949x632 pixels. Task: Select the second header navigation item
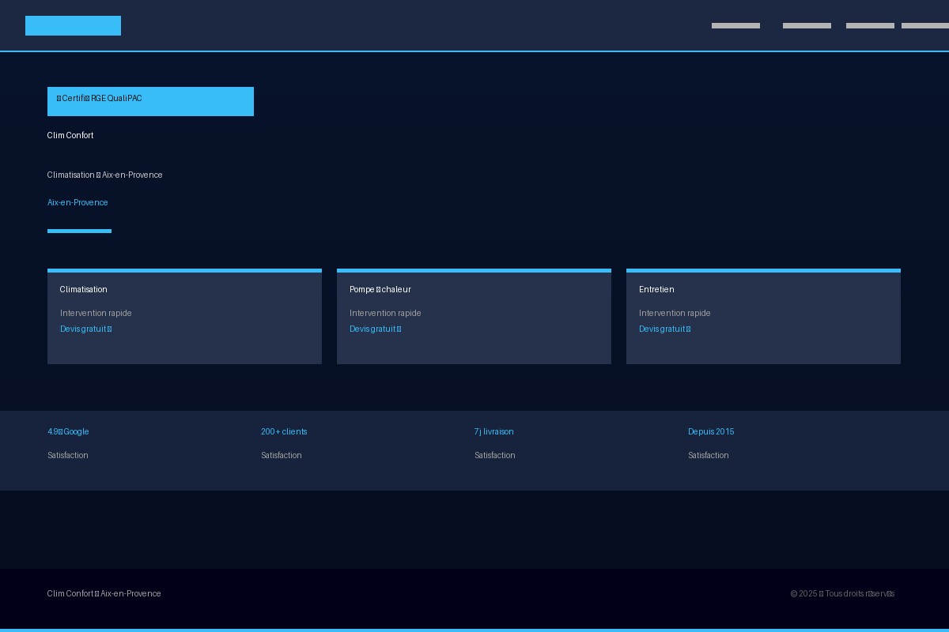807,26
